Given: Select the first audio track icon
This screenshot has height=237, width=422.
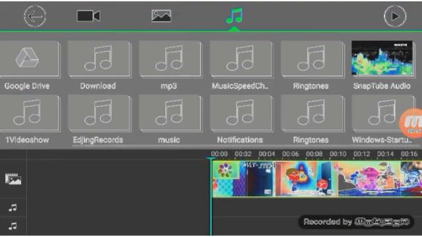Looking at the screenshot, I should [x=13, y=208].
